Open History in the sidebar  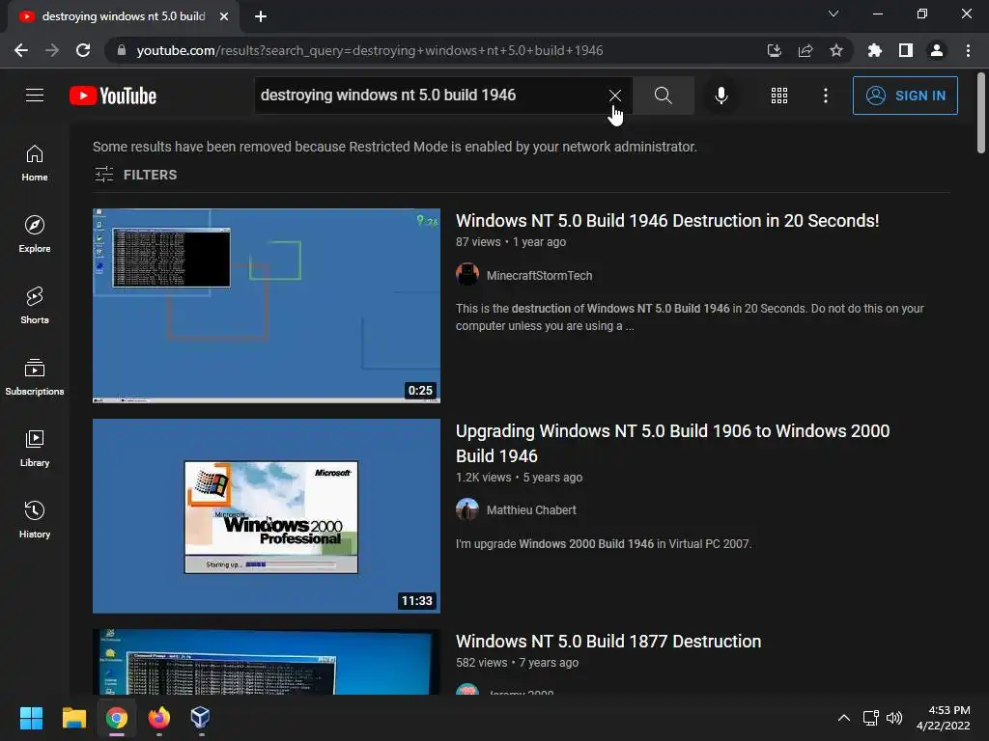tap(35, 519)
